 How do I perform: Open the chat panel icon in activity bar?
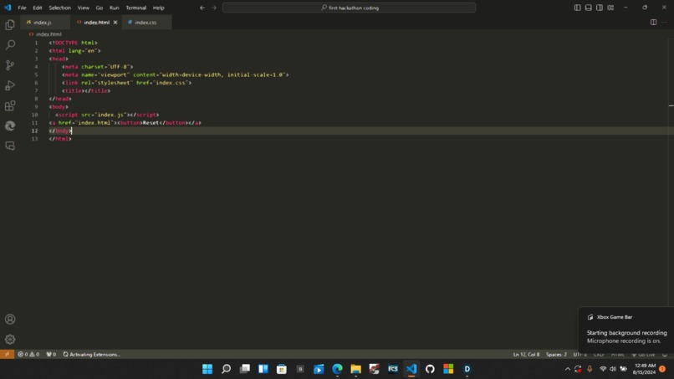click(x=10, y=146)
